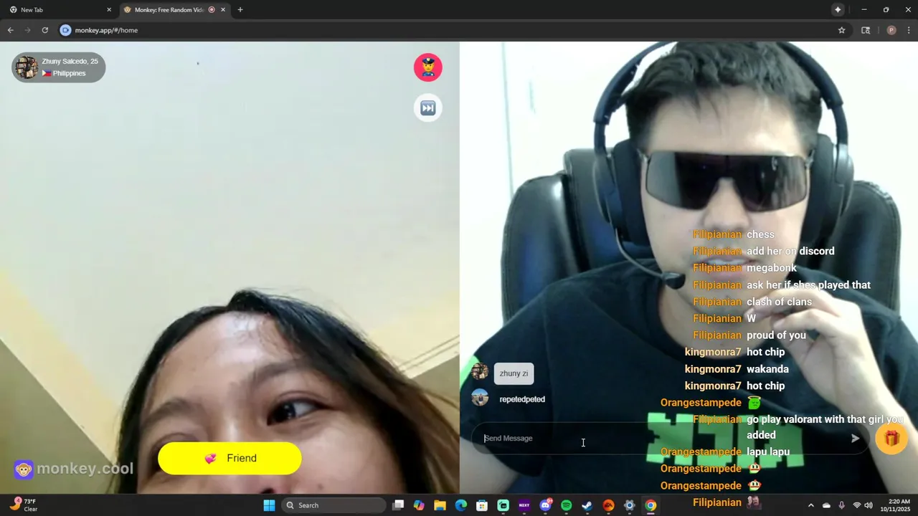This screenshot has width=918, height=516.
Task: Click the camera site-info icon in address bar
Action: [65, 30]
